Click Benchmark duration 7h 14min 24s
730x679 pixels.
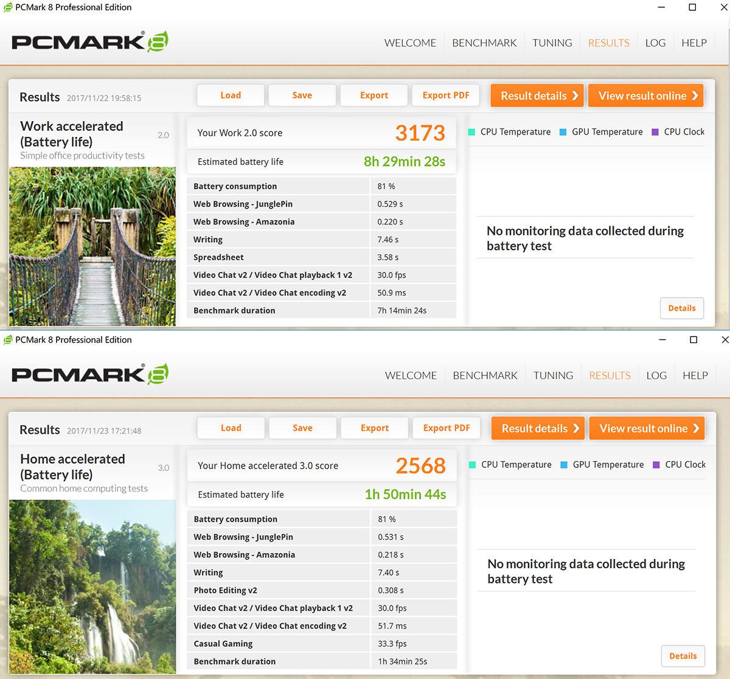click(x=401, y=310)
